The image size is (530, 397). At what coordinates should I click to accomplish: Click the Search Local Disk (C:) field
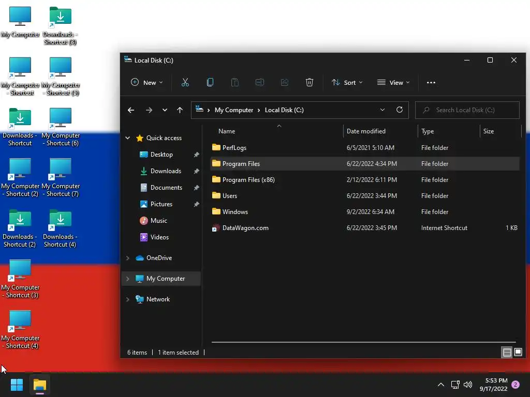coord(467,110)
